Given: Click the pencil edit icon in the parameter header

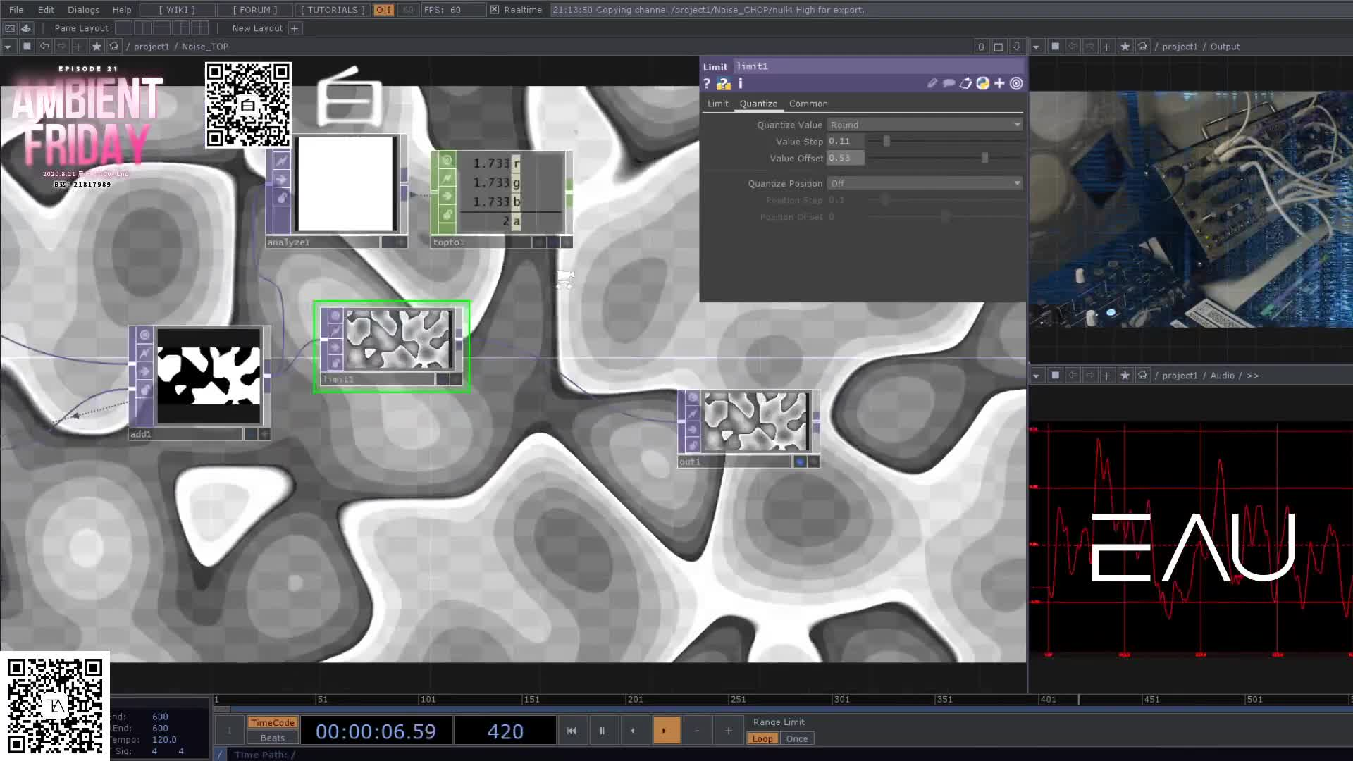Looking at the screenshot, I should tap(932, 83).
